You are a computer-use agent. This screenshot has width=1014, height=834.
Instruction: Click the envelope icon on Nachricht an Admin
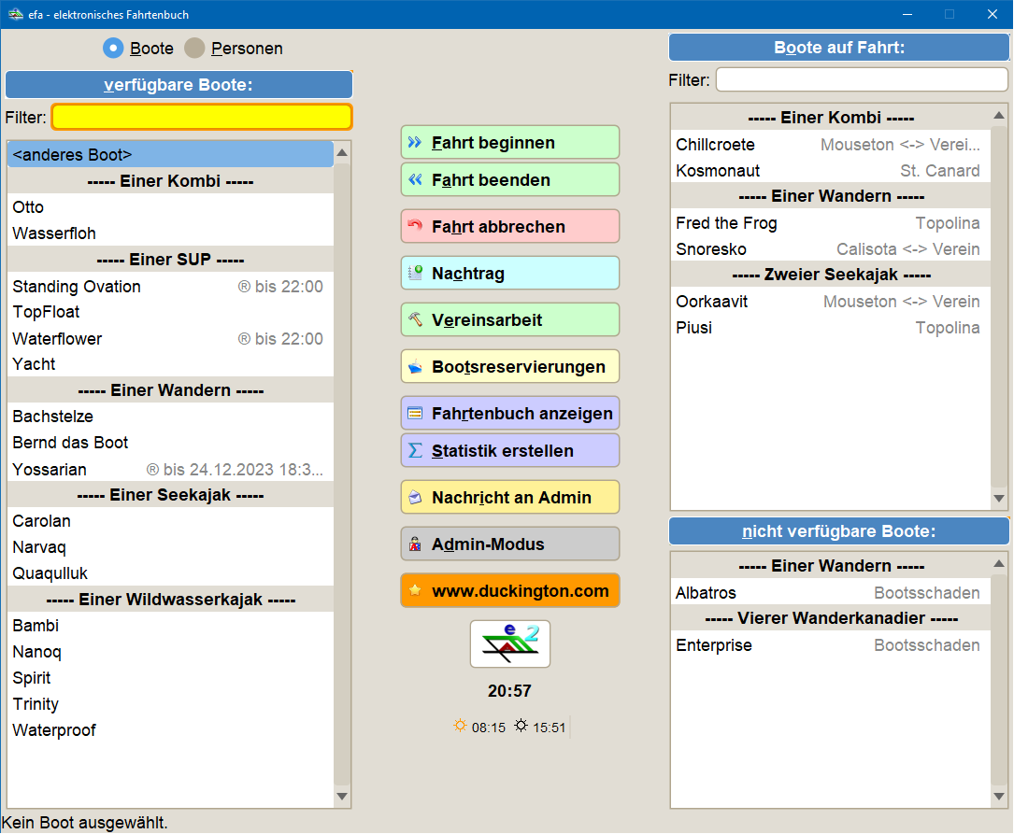click(415, 497)
